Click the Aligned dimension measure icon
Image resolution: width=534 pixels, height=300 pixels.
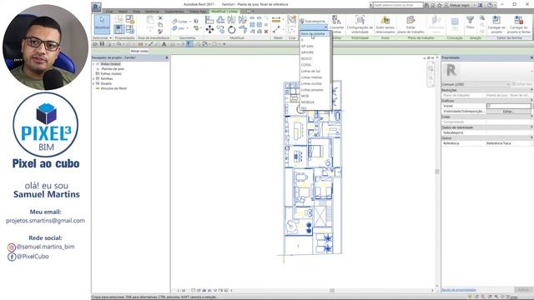(x=276, y=20)
